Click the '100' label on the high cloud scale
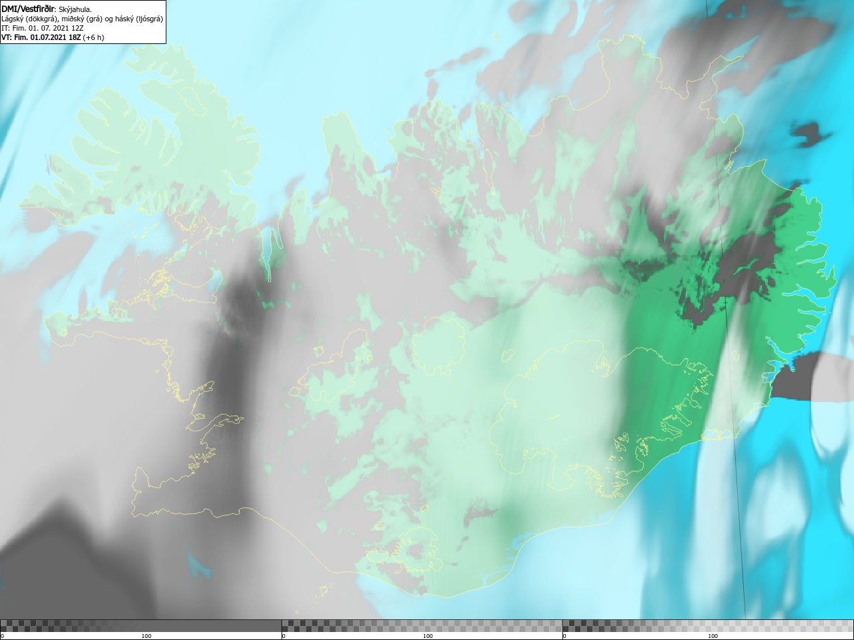This screenshot has height=640, width=854. tap(713, 636)
